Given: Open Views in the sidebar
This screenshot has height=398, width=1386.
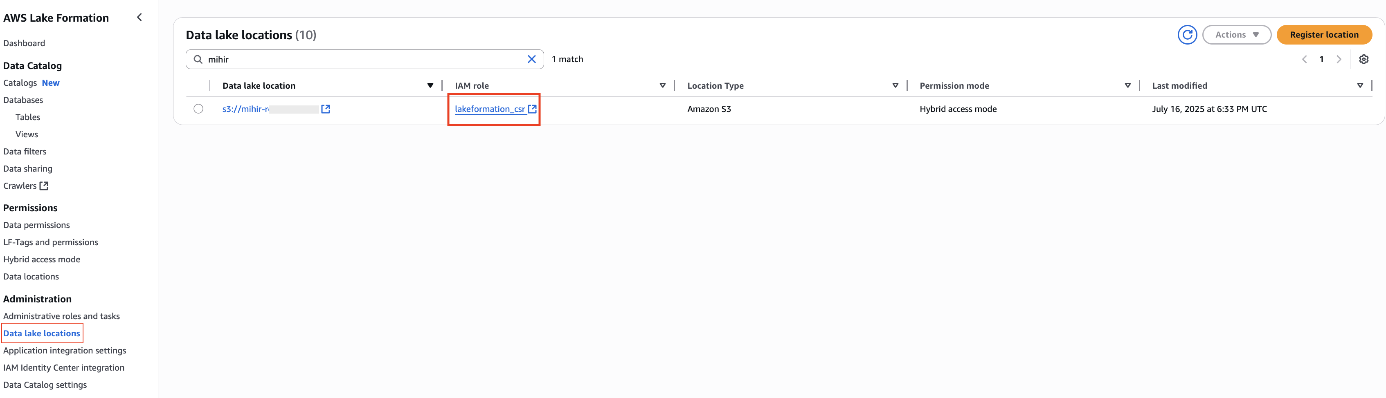Looking at the screenshot, I should point(27,134).
